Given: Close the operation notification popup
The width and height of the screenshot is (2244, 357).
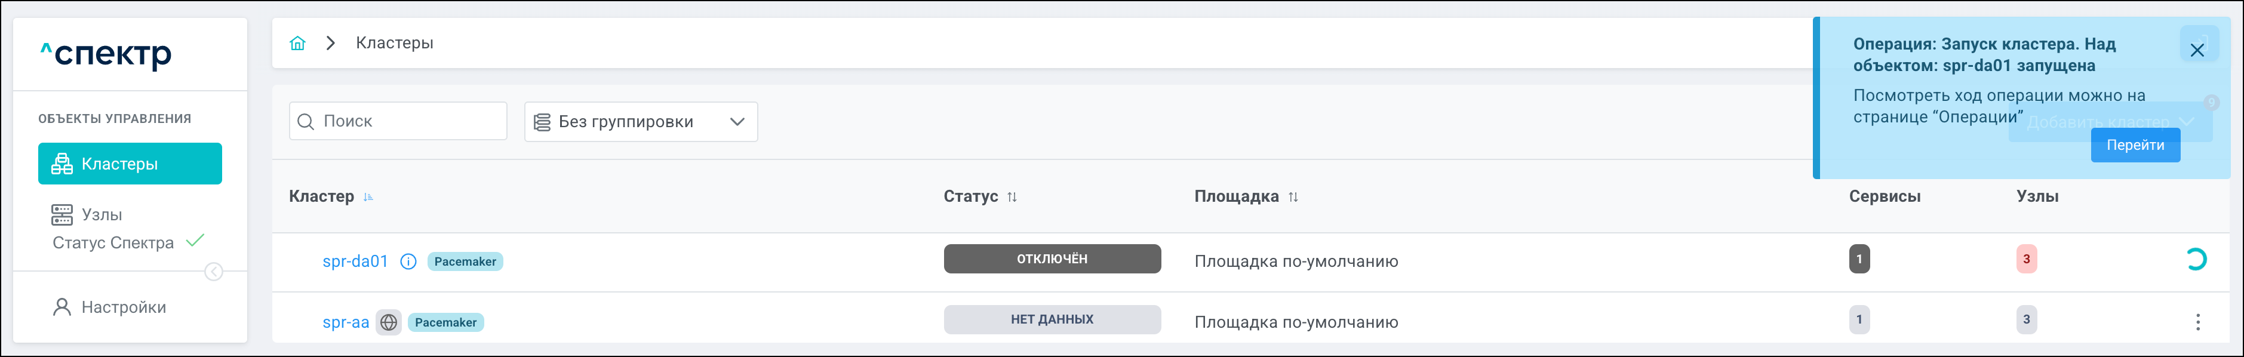Looking at the screenshot, I should pos(2197,50).
